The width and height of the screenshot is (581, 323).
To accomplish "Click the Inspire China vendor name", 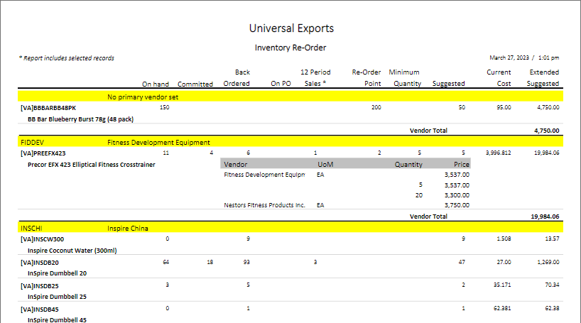I will 127,229.
